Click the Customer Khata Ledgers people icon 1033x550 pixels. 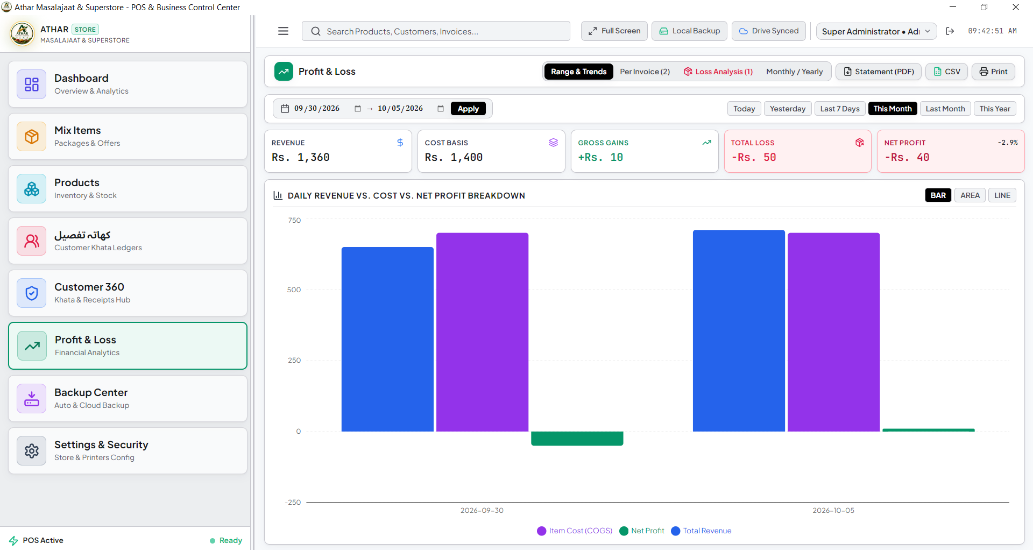32,241
